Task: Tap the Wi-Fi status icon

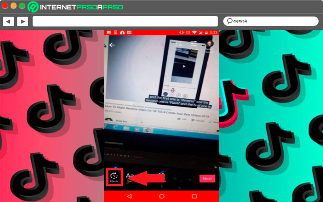Action: coord(194,32)
